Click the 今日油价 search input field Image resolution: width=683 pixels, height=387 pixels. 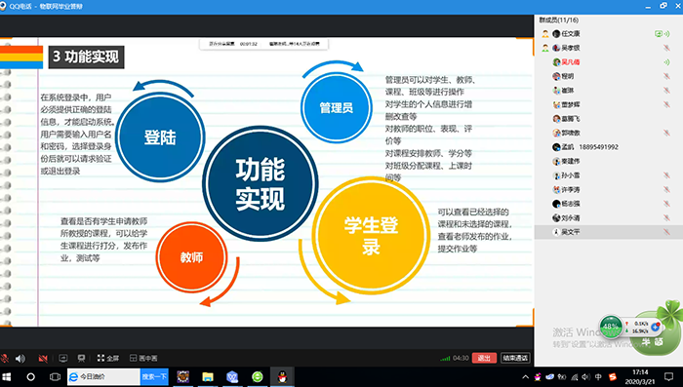[x=103, y=376]
